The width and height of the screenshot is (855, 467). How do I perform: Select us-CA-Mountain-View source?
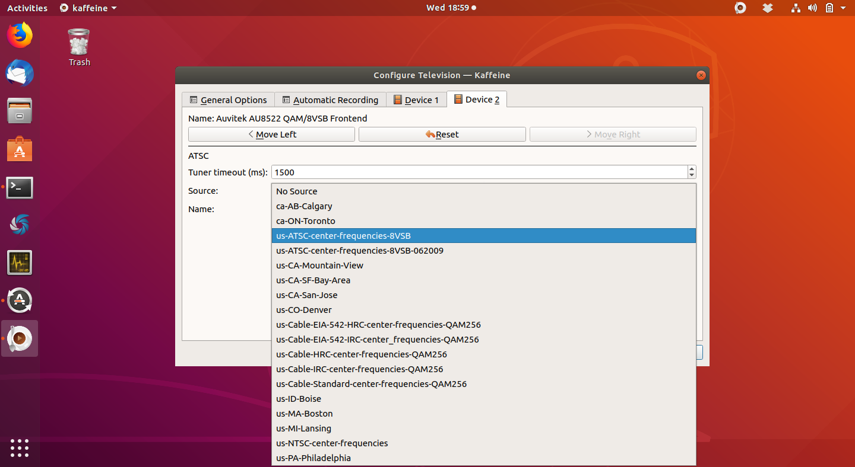[x=483, y=266]
